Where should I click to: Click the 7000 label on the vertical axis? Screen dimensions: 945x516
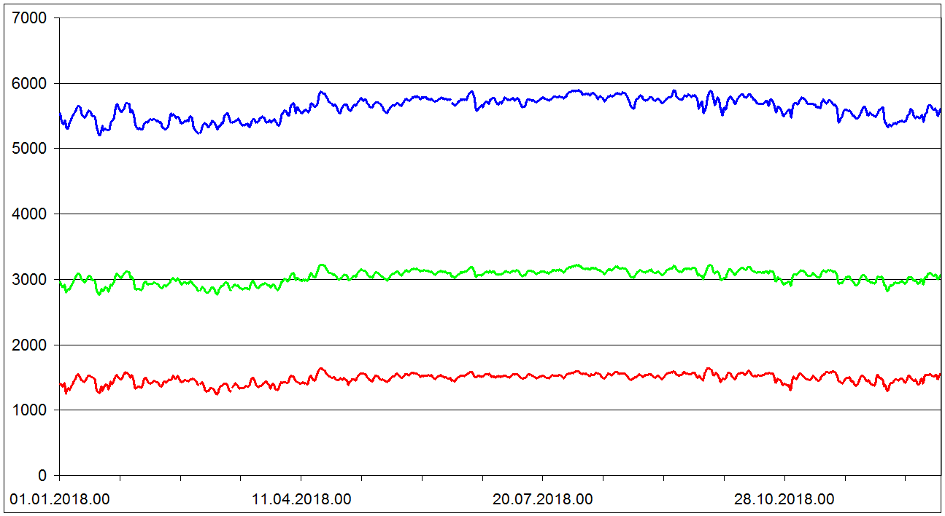pos(30,17)
